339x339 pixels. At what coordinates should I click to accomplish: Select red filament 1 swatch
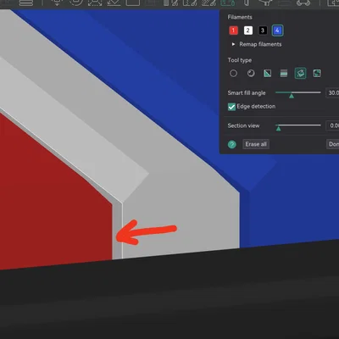click(x=233, y=31)
